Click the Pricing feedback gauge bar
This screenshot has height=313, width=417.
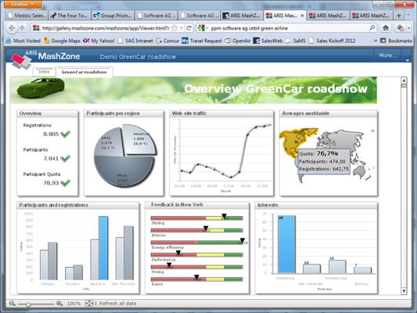(197, 267)
